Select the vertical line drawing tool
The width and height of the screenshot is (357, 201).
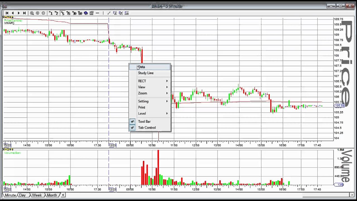pyautogui.click(x=103, y=13)
